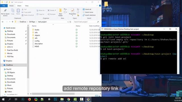Image resolution: width=182 pixels, height=102 pixels.
Task: Open Explorer help question mark icon
Action: 100,6
